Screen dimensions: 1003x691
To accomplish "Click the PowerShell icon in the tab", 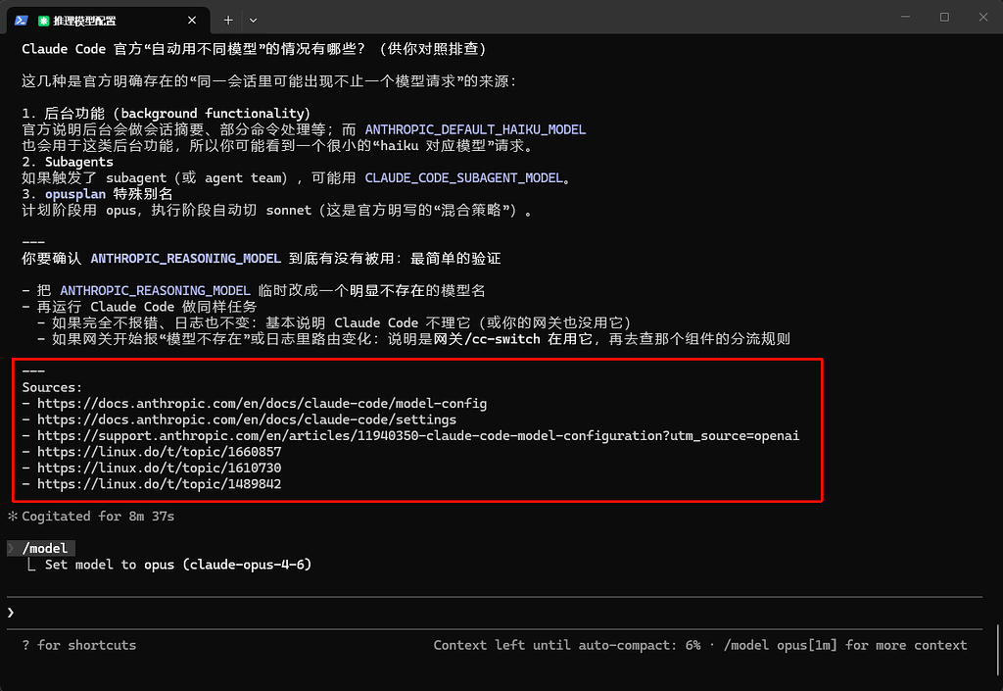I will [x=22, y=21].
